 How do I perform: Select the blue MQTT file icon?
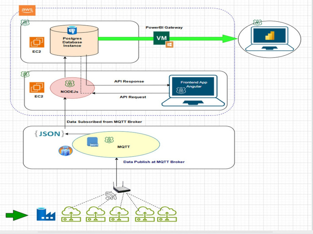pos(93,142)
